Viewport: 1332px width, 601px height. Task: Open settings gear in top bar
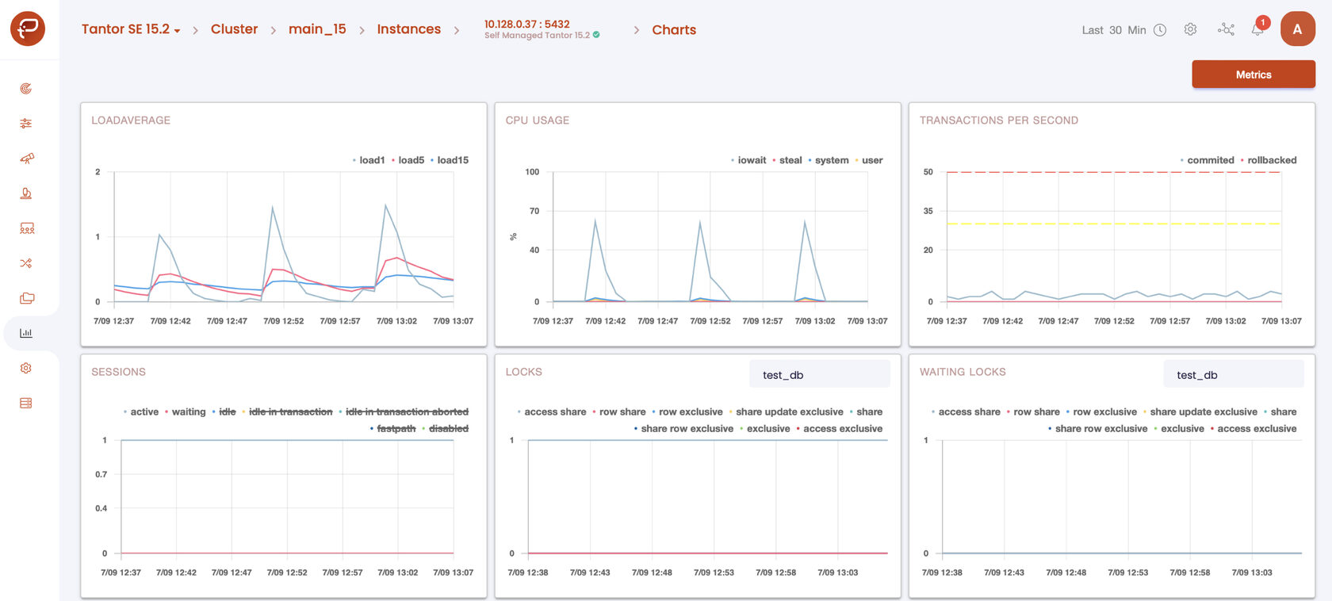tap(1190, 29)
